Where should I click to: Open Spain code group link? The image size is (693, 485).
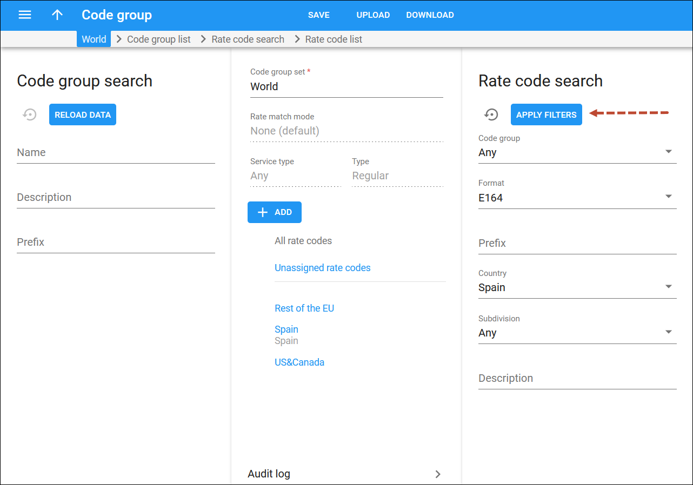[x=286, y=329]
